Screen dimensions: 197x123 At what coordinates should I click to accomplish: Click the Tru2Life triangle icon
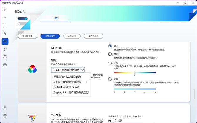[32, 118]
